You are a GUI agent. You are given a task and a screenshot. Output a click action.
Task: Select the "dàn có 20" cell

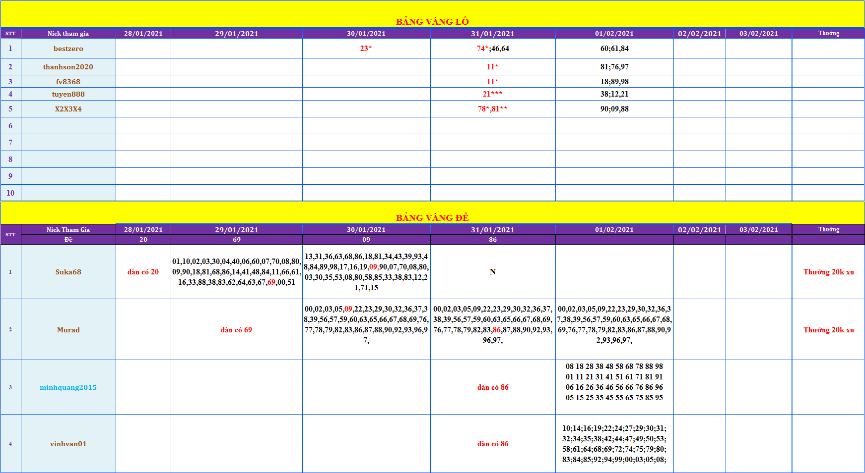pyautogui.click(x=143, y=272)
